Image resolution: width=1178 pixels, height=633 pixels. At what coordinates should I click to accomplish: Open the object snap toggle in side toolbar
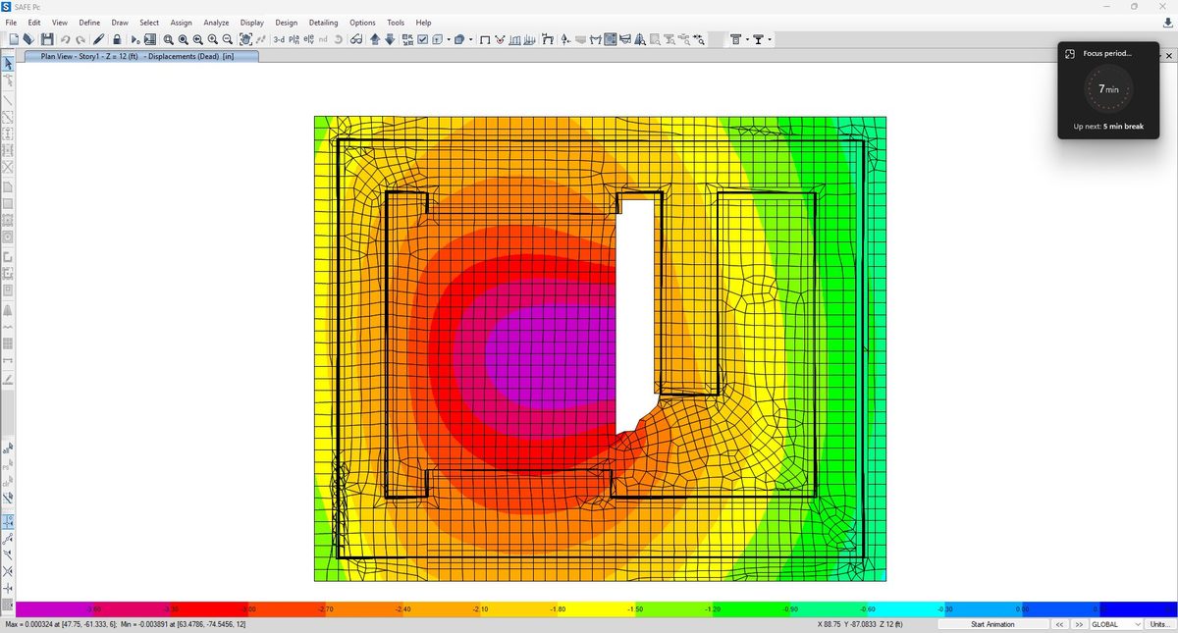(7, 521)
